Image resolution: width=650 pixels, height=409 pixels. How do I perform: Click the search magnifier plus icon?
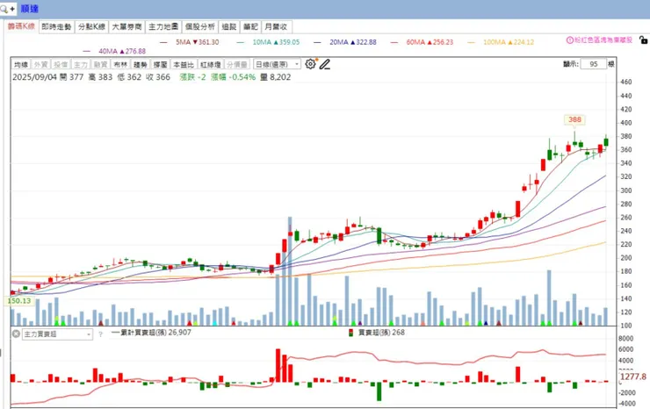coord(7,9)
